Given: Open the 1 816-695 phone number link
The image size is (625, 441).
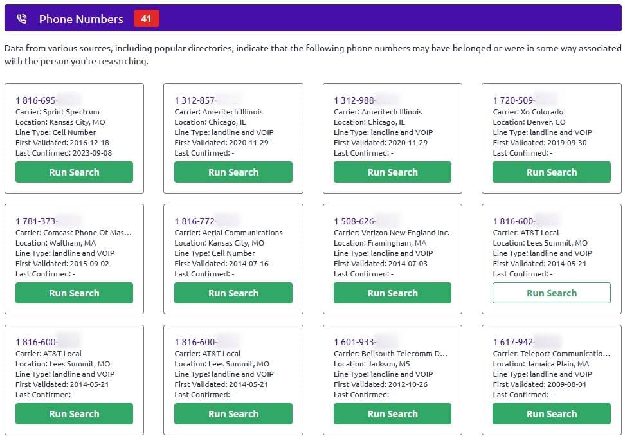Looking at the screenshot, I should (48, 100).
